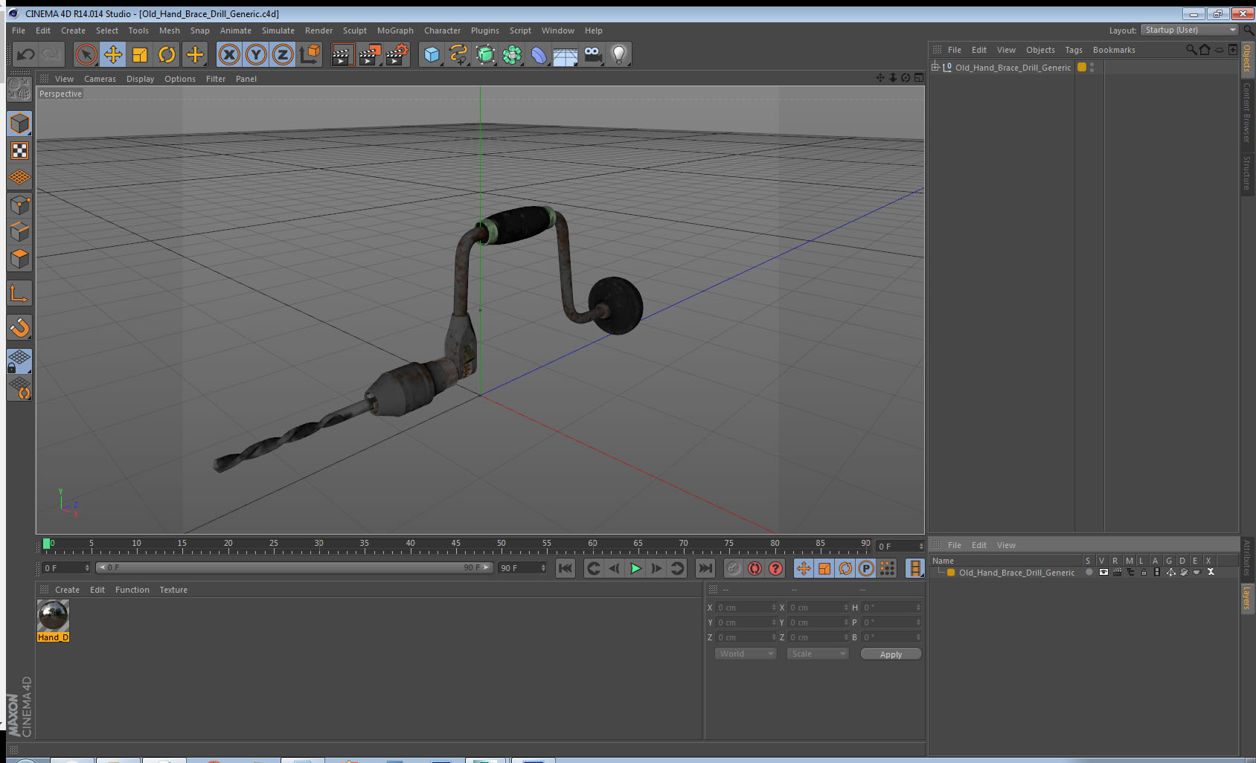Click the Play forward button
Viewport: 1256px width, 763px height.
(x=635, y=568)
